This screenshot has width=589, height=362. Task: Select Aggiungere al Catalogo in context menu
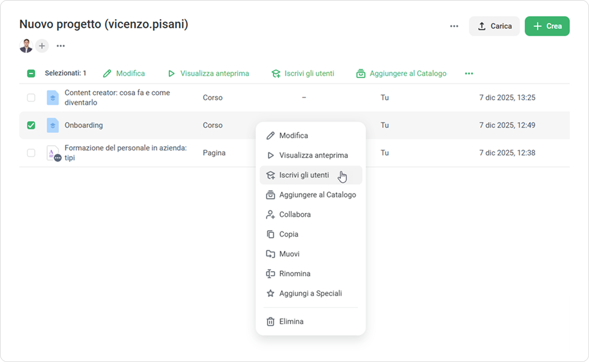click(x=317, y=195)
